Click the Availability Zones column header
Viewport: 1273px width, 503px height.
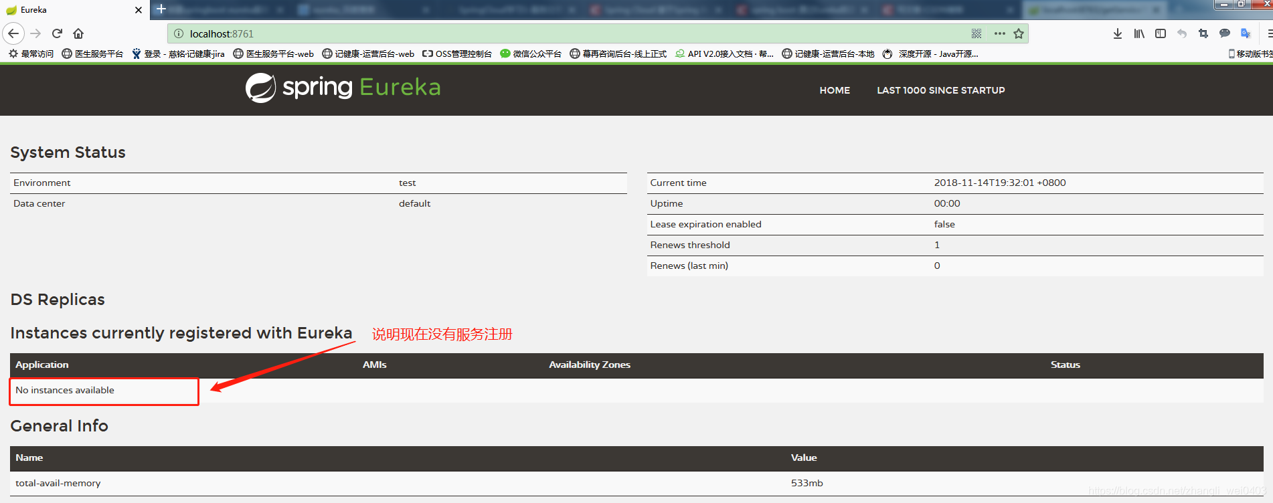coord(590,365)
